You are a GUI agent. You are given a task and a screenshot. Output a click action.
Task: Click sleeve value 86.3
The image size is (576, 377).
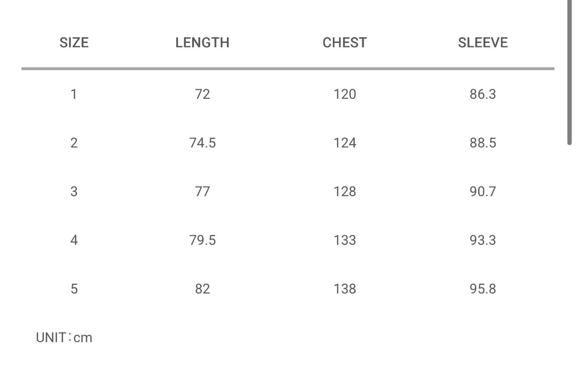483,94
